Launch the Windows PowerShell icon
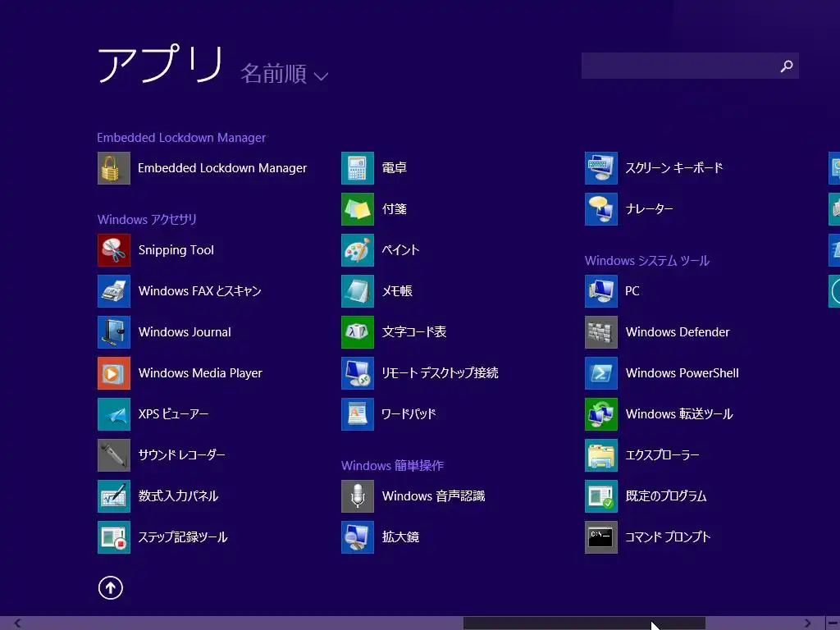This screenshot has width=840, height=630. pos(601,373)
